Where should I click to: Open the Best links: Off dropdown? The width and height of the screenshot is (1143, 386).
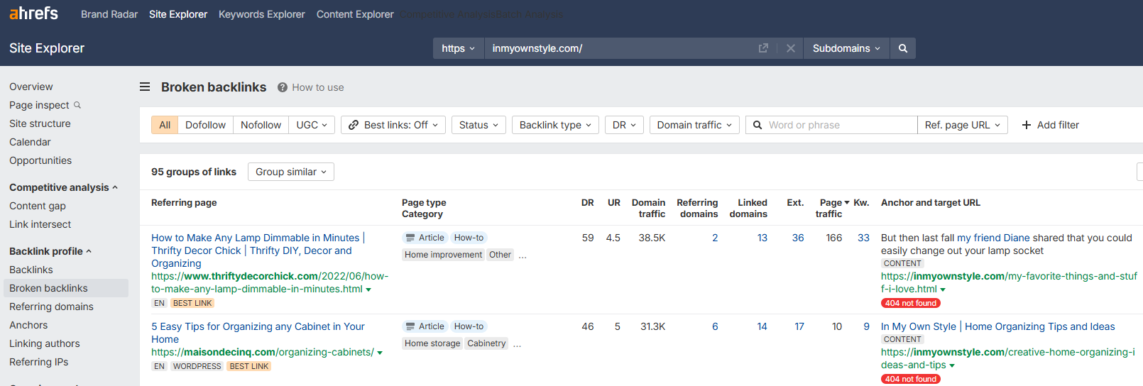click(393, 125)
